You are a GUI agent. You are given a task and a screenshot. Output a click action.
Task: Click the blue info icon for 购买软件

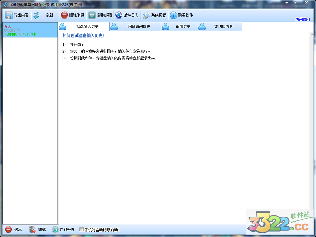click(x=173, y=15)
